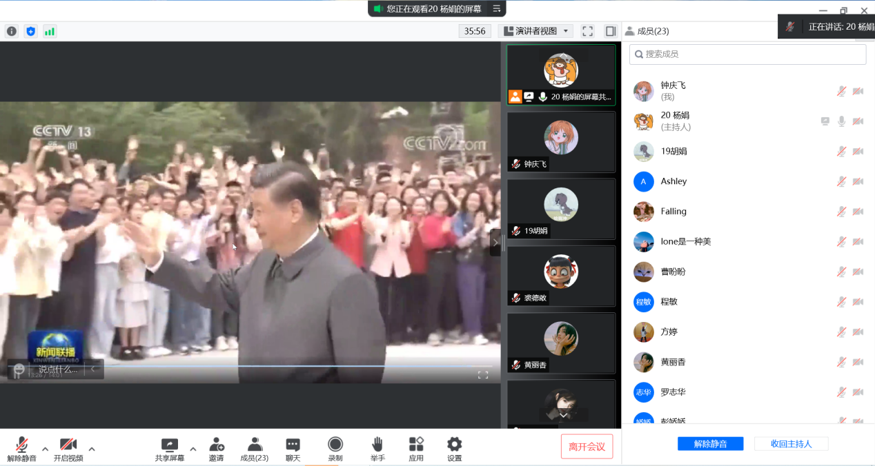Select the 19胡娟 video thumbnail
875x466 pixels.
(561, 209)
